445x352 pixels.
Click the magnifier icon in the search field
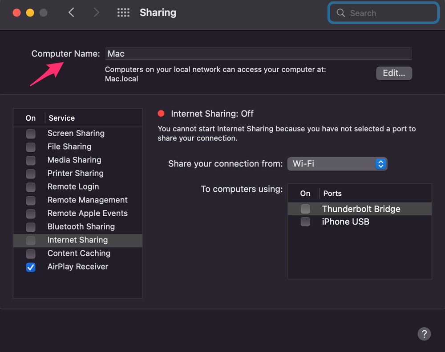click(340, 13)
